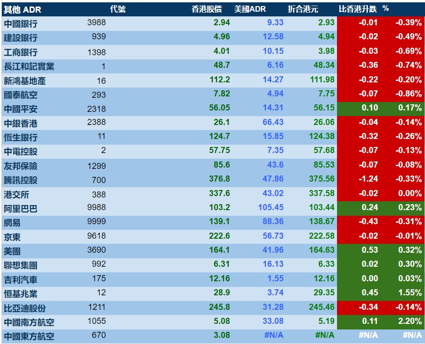Select the 工商銀行 row name
425x344 pixels.
coord(21,52)
